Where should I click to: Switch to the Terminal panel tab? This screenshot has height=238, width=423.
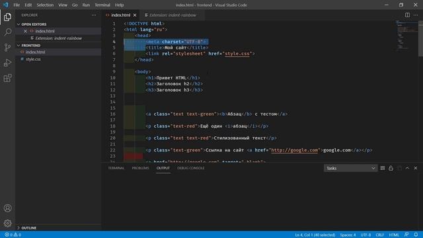click(116, 168)
